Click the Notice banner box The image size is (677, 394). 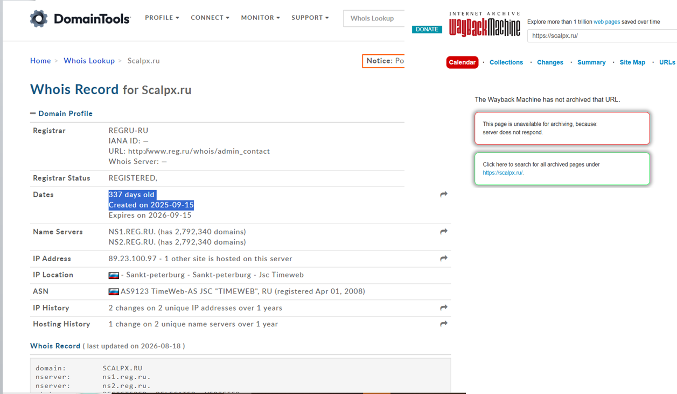pos(383,61)
